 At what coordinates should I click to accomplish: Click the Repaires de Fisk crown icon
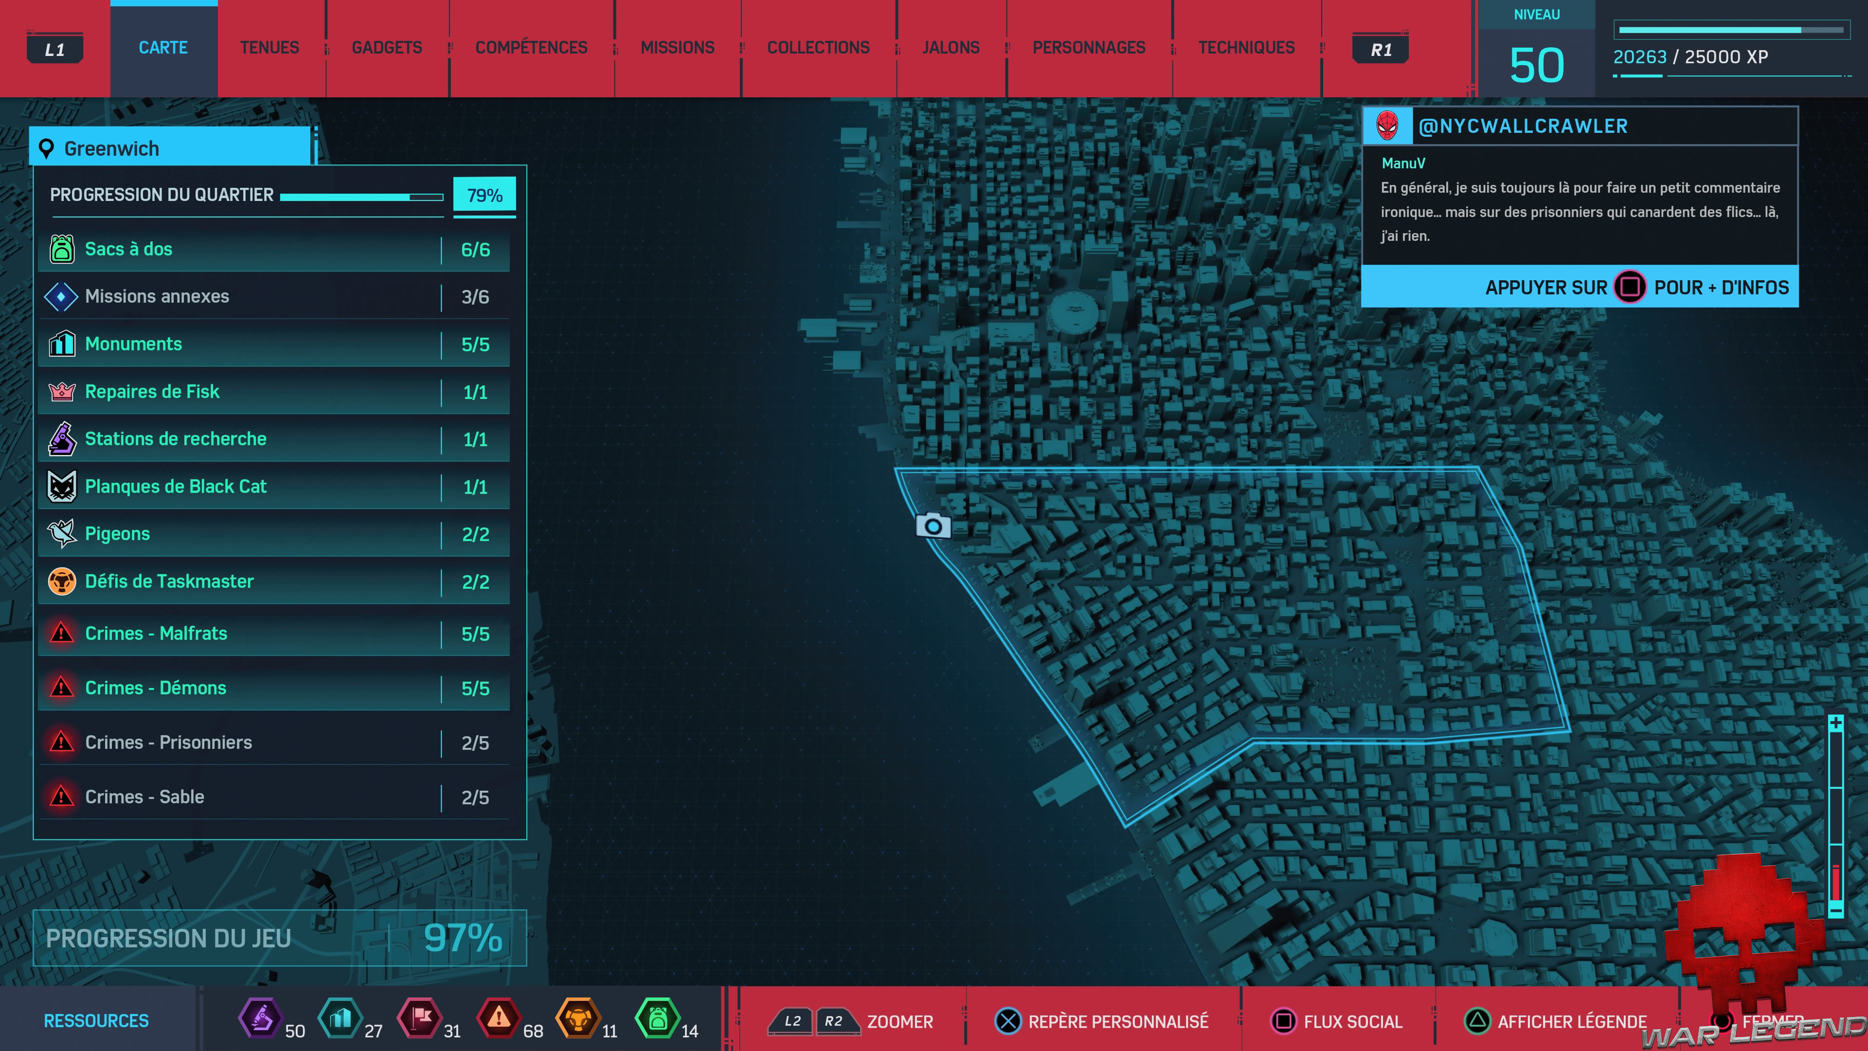tap(62, 392)
